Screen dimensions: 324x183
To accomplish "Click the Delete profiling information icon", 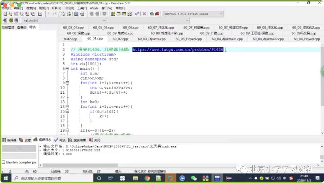I will pos(157,13).
